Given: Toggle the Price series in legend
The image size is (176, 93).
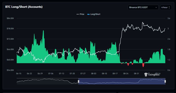Looking at the screenshot, I should pyautogui.click(x=80, y=14).
